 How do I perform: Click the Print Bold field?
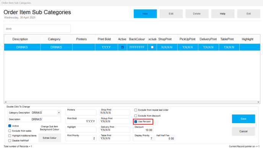pos(81,121)
